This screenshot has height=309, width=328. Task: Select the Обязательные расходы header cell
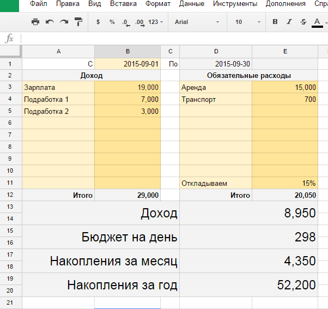point(248,75)
